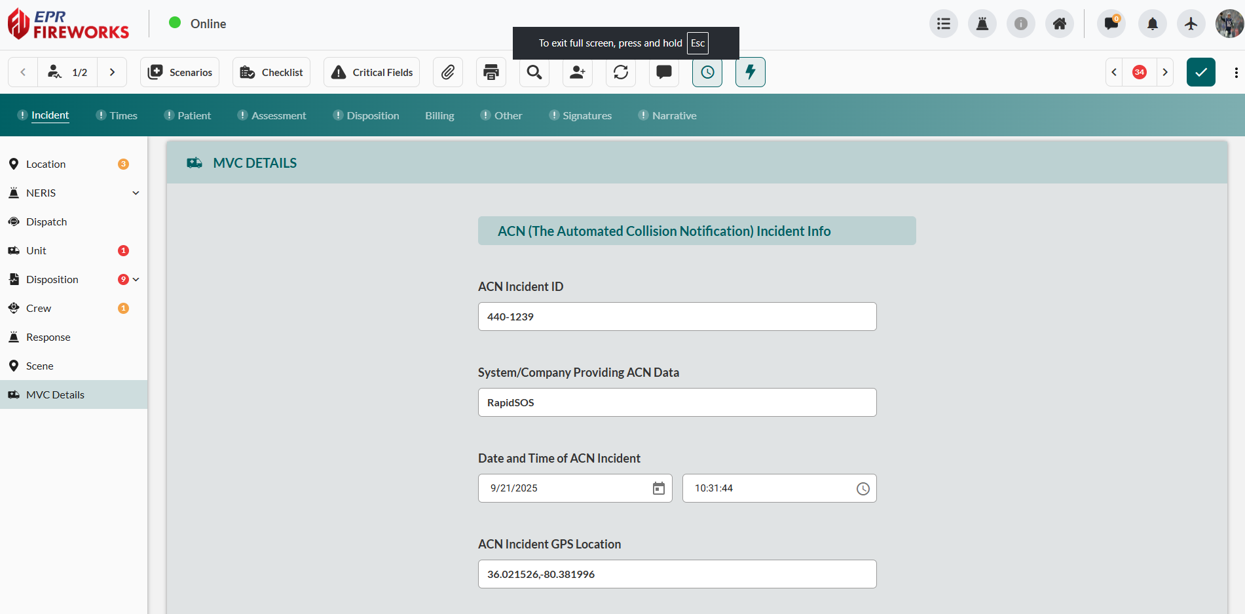The height and width of the screenshot is (614, 1245).
Task: Open the attachments paperclip icon
Action: [448, 72]
